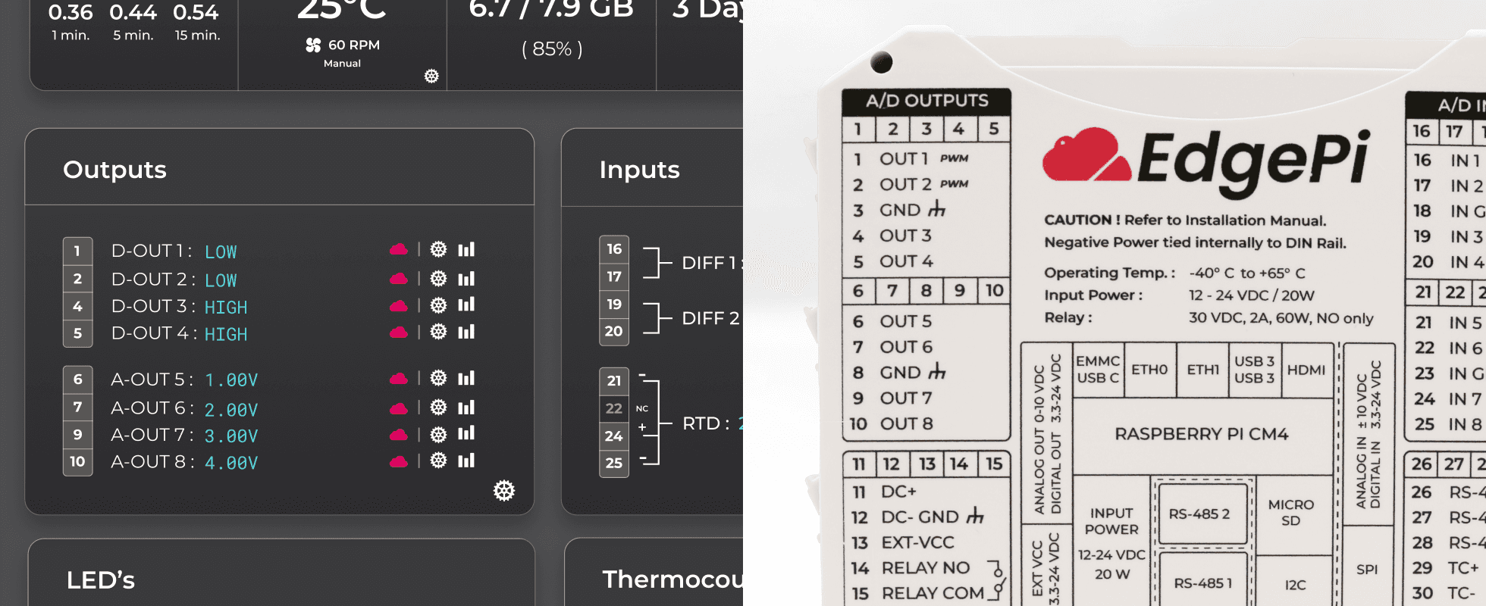Screen dimensions: 1486x606
Task: Click cloud icon in A-OUT 7 row
Action: click(399, 434)
